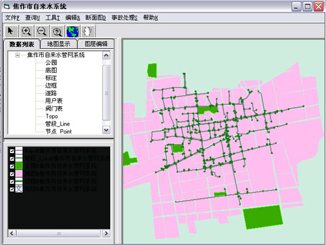Viewport: 326px width, 245px height.
Task: Toggle checkbox beside green park layer swatch
Action: [12, 166]
